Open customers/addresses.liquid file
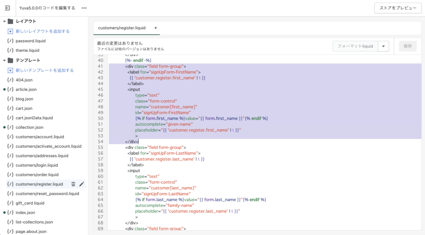Viewport: 425px width, 235px height. point(42,156)
